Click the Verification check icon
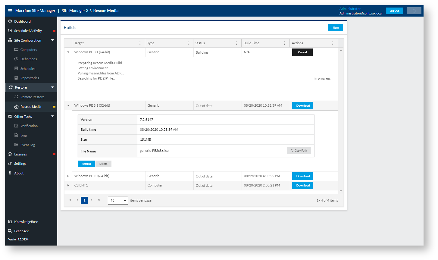 click(16, 126)
